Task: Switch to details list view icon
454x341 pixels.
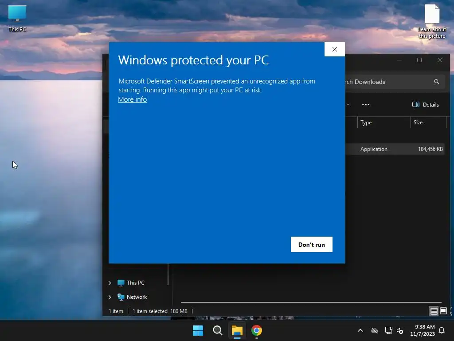Action: (x=434, y=311)
